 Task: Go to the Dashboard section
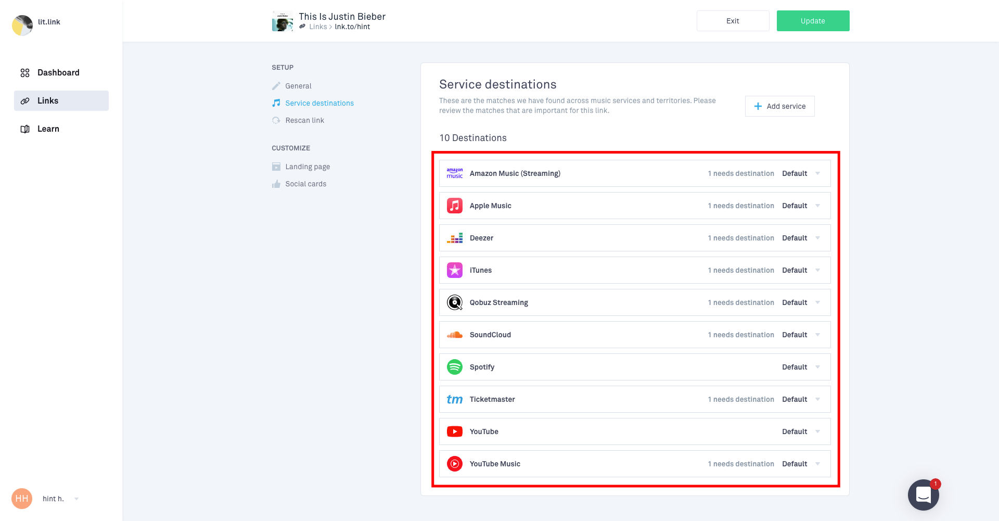pyautogui.click(x=58, y=73)
